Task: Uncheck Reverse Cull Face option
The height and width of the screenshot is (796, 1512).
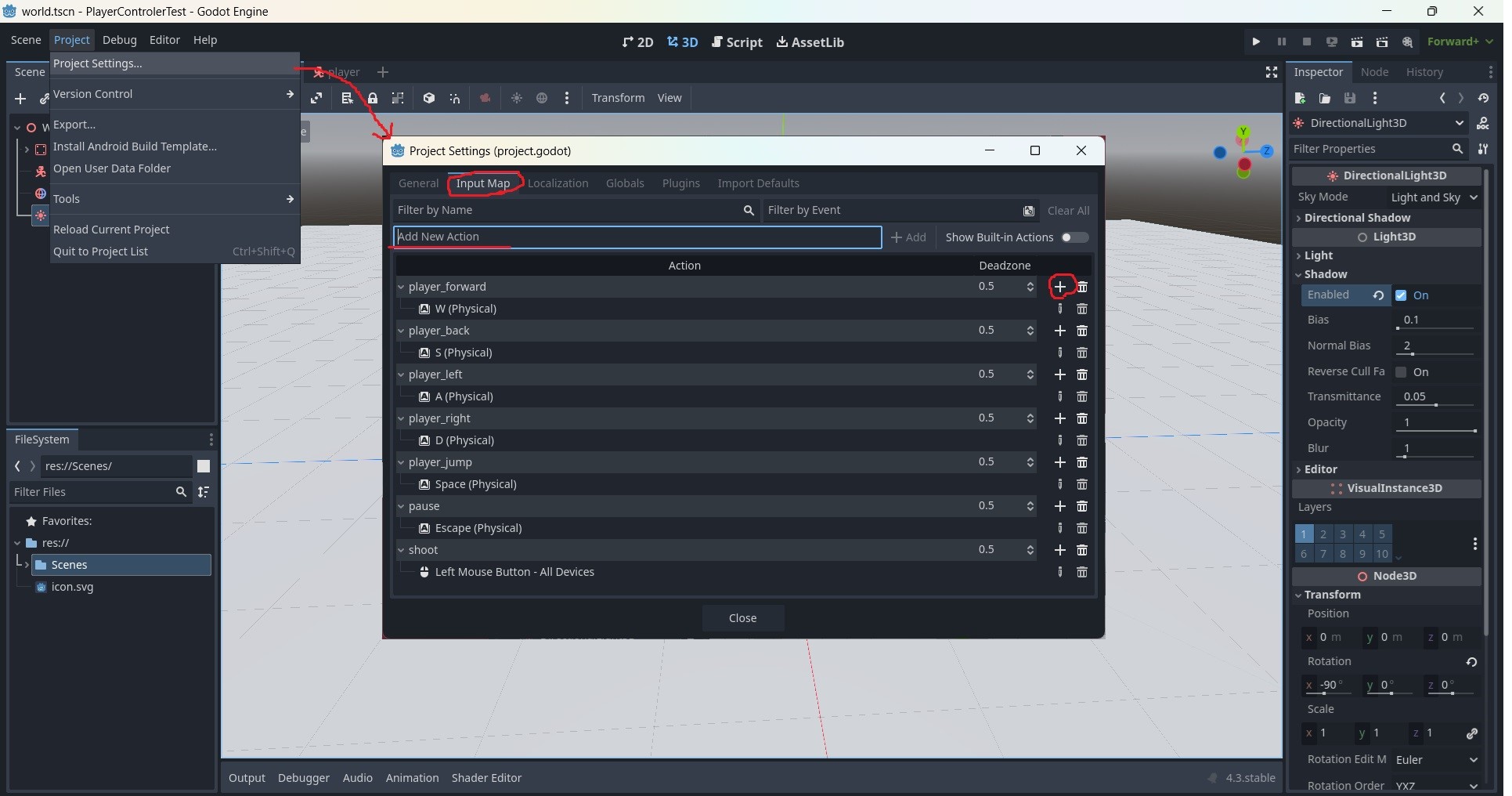Action: pyautogui.click(x=1401, y=372)
